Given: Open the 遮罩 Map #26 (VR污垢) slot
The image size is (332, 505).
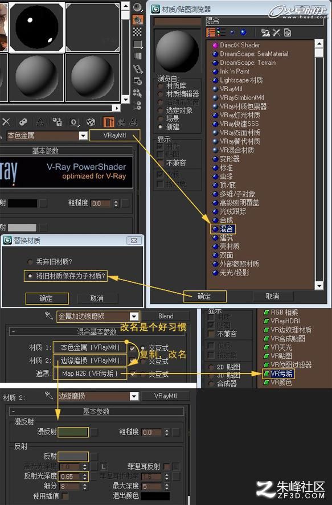Looking at the screenshot, I should (x=90, y=373).
